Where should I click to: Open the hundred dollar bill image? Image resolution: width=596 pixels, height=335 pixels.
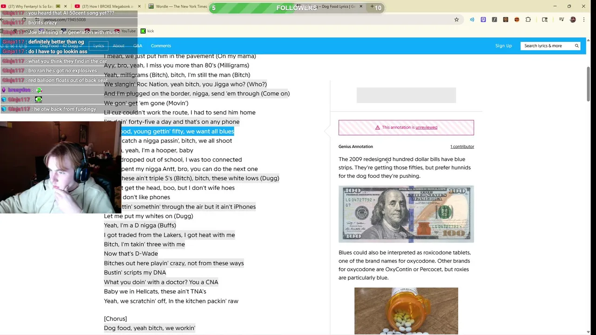coord(406,214)
